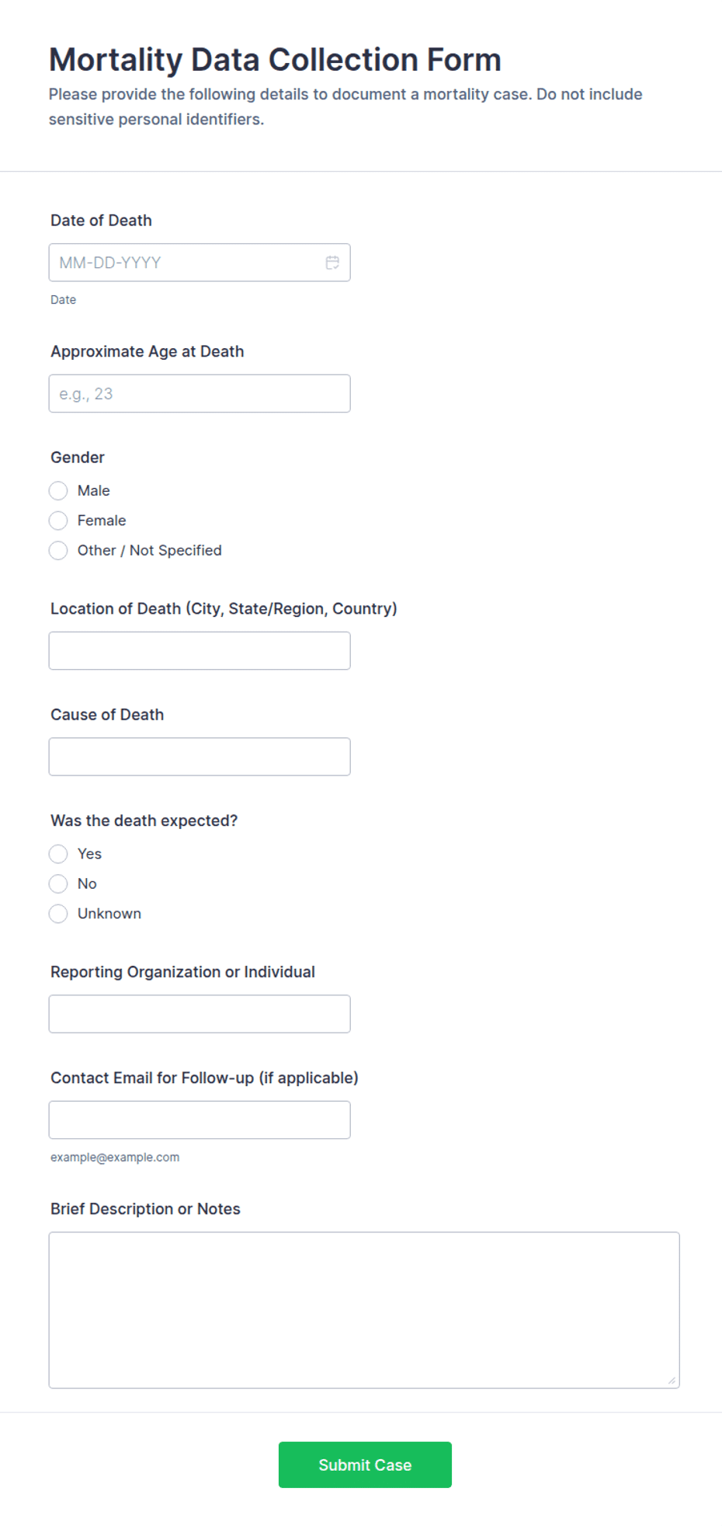722x1526 pixels.
Task: Select the Female gender option
Action: tap(58, 521)
